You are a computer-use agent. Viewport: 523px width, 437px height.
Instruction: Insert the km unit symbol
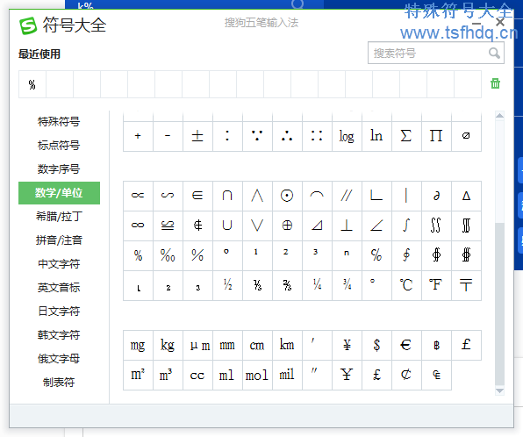[x=287, y=345]
